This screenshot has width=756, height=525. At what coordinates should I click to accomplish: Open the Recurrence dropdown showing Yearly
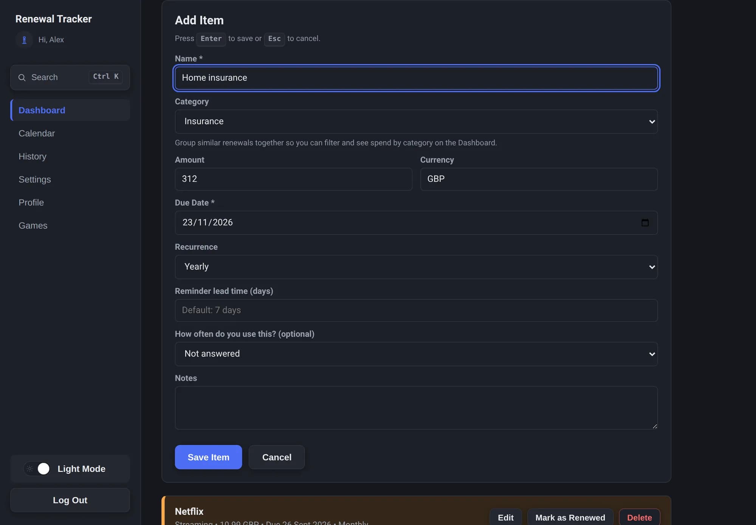point(416,267)
